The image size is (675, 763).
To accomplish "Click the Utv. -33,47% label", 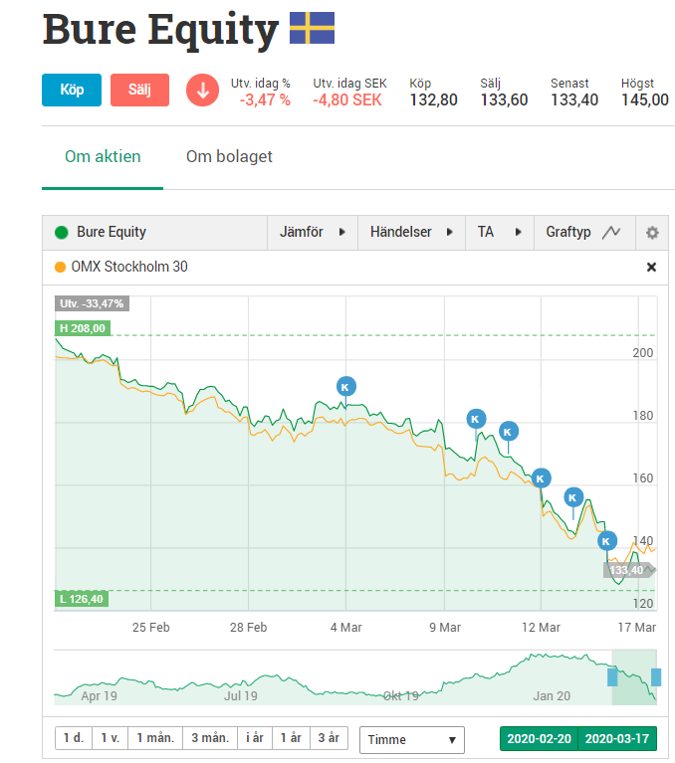I will [x=92, y=303].
